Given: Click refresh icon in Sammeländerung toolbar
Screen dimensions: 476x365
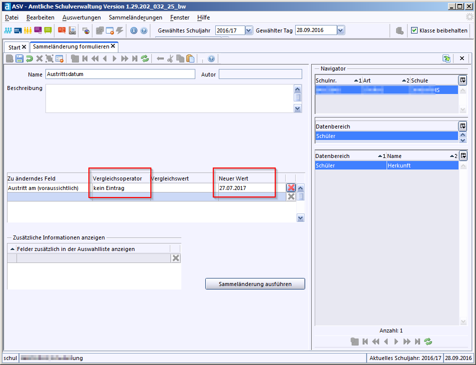Looking at the screenshot, I should click(x=145, y=59).
